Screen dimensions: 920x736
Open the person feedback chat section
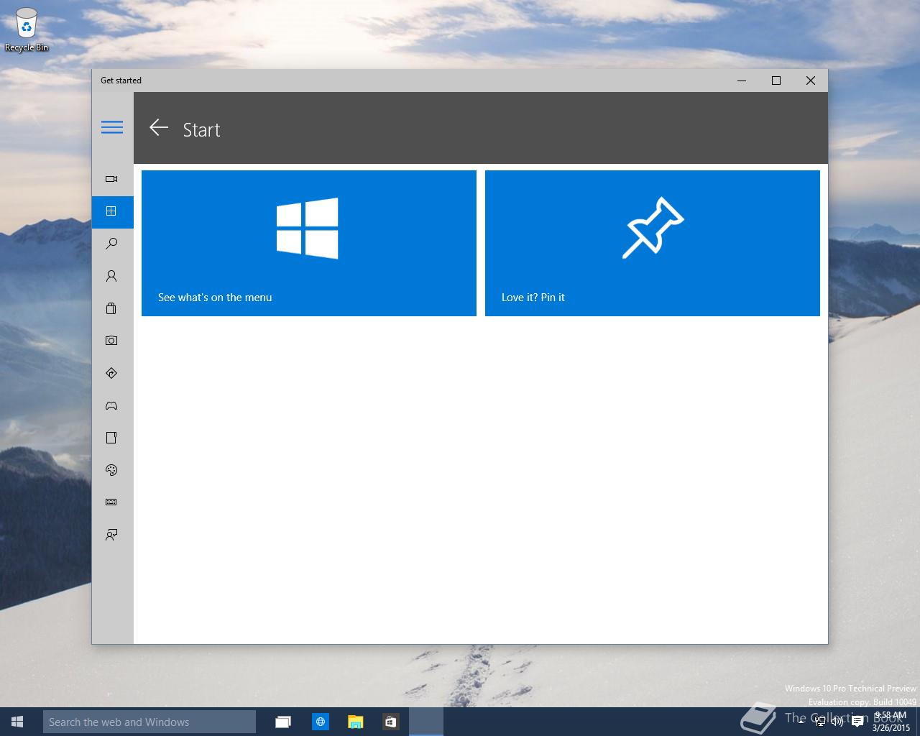111,535
